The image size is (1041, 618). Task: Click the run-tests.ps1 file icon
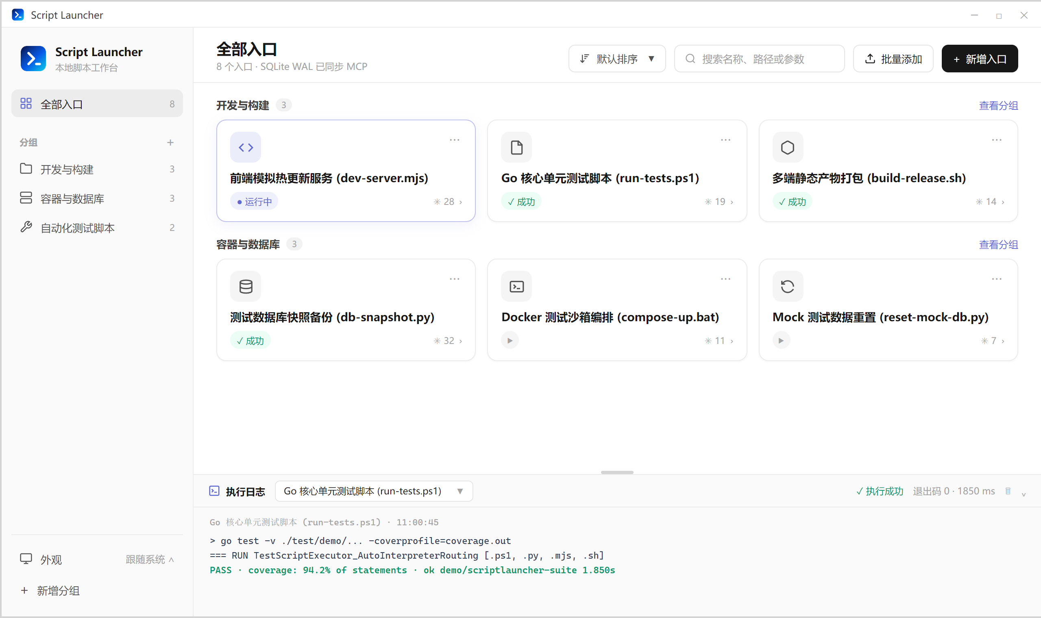516,148
